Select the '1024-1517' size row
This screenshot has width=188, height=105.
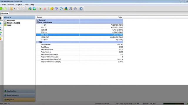point(80,37)
